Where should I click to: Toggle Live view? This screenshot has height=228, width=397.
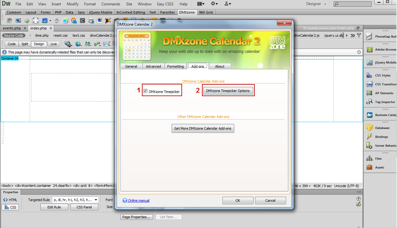point(54,44)
